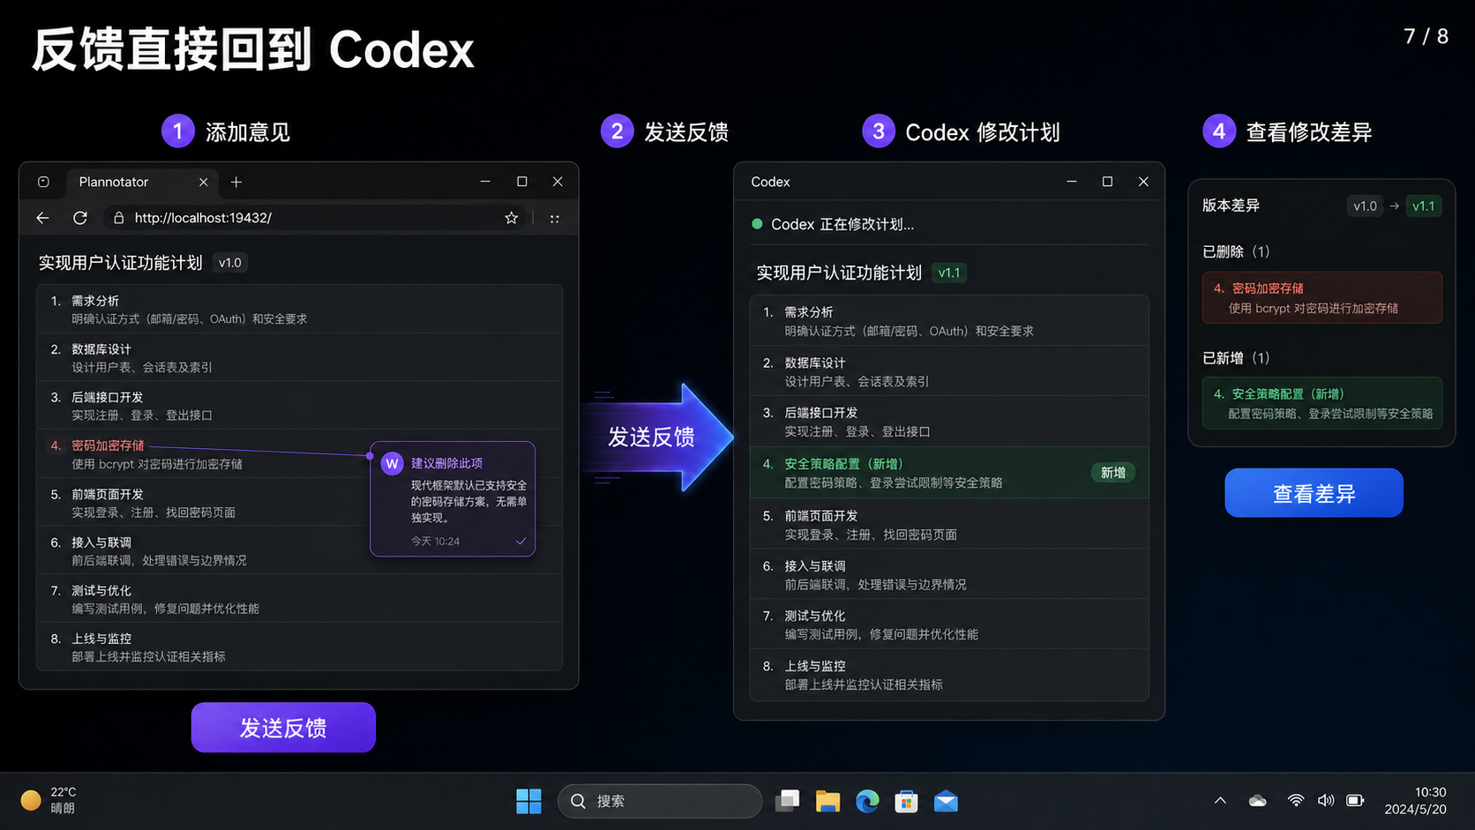Select step 后端接口开发 in Codex window

click(949, 422)
